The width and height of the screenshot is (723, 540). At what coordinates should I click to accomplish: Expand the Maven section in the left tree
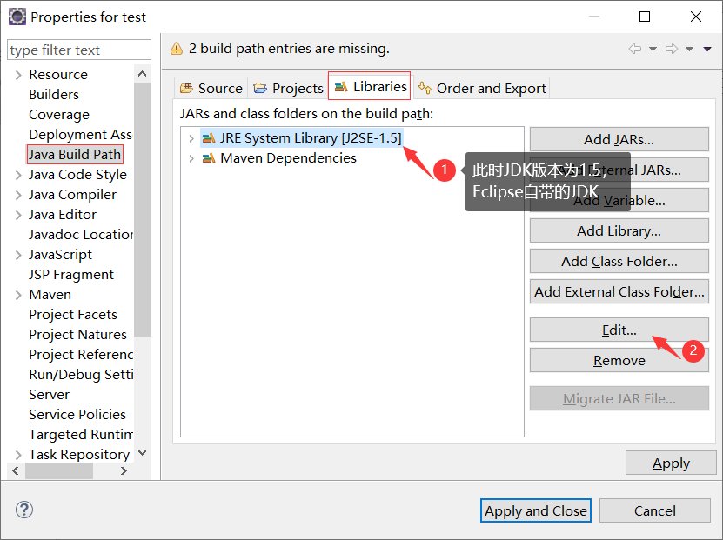point(19,294)
